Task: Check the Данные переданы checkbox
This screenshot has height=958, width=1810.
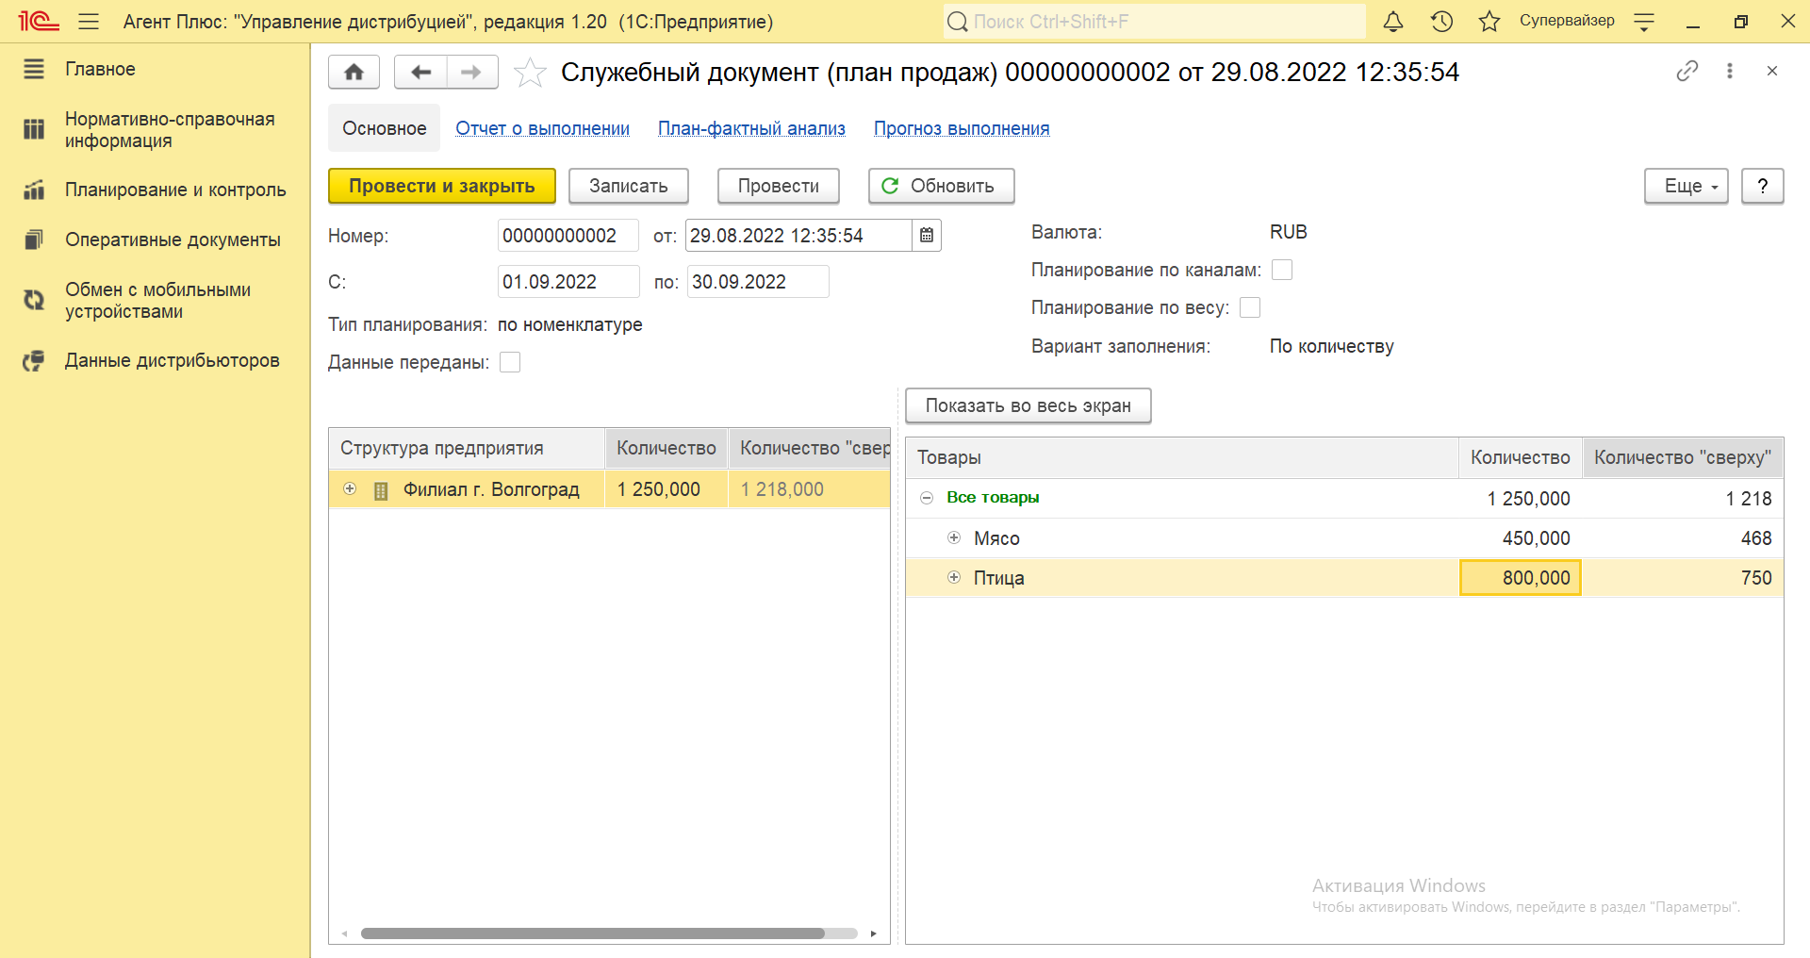Action: click(510, 363)
